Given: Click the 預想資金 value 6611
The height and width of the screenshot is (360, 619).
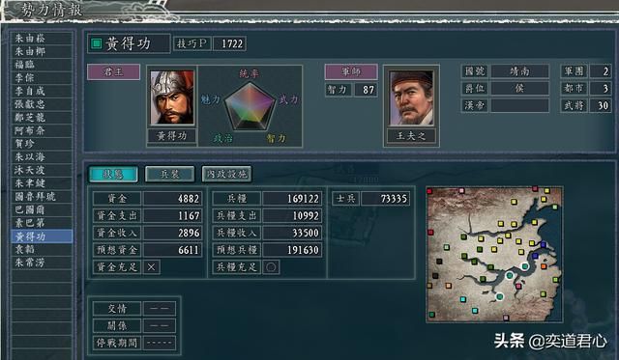Looking at the screenshot, I should (x=172, y=250).
